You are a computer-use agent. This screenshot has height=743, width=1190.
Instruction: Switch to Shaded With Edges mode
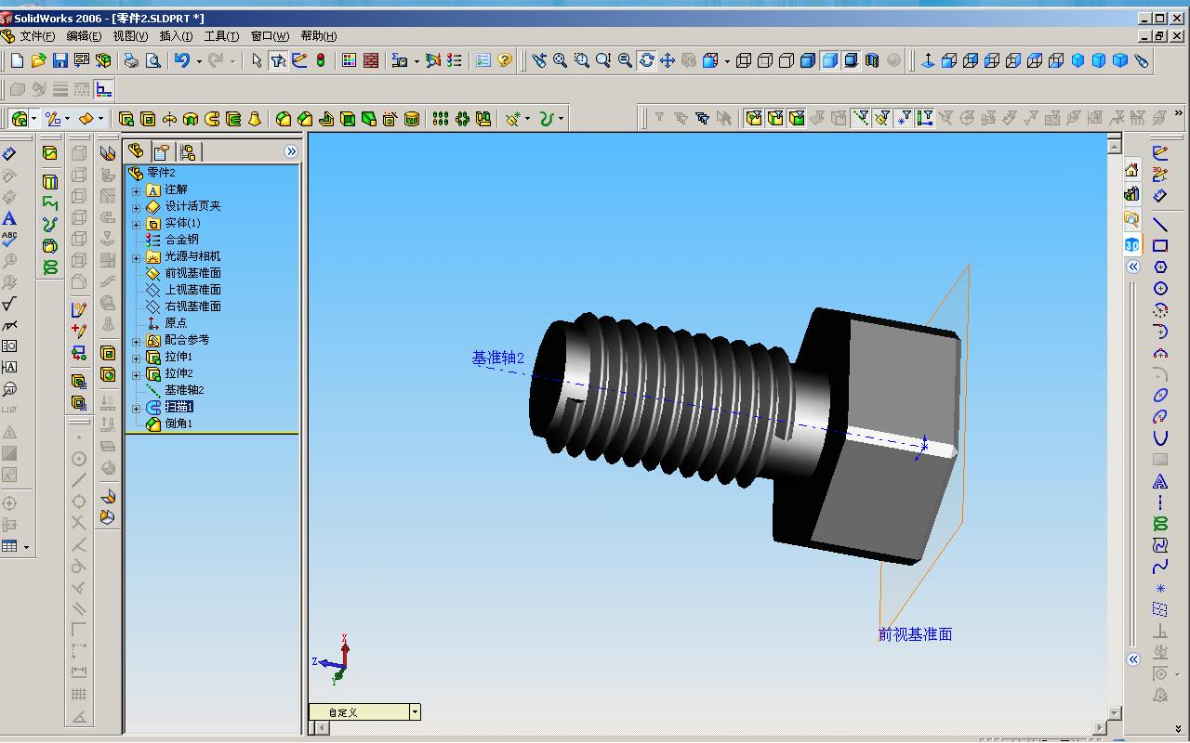808,60
